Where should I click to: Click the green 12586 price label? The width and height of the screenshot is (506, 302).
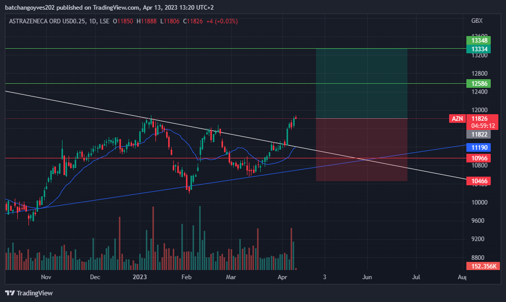(479, 83)
